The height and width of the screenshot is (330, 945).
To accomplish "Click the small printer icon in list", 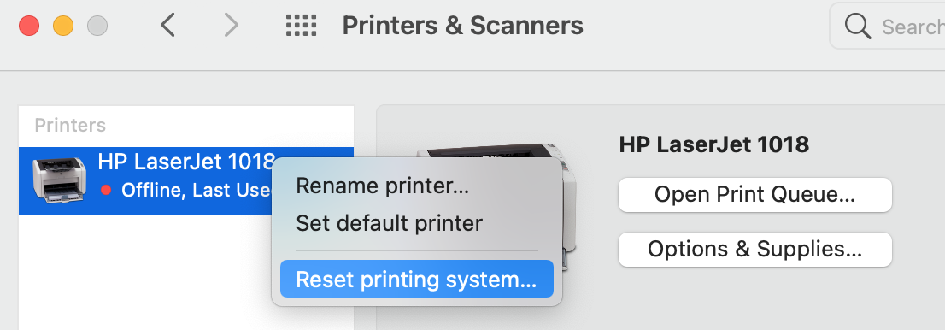I will point(58,180).
